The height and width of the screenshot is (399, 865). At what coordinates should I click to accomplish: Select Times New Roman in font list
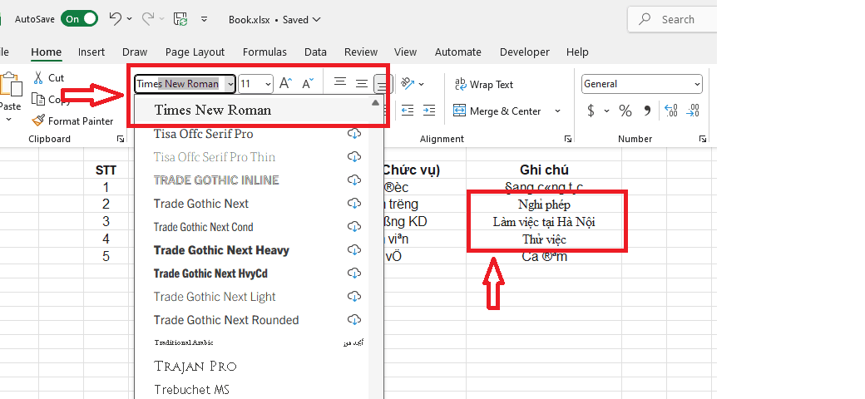(x=252, y=111)
